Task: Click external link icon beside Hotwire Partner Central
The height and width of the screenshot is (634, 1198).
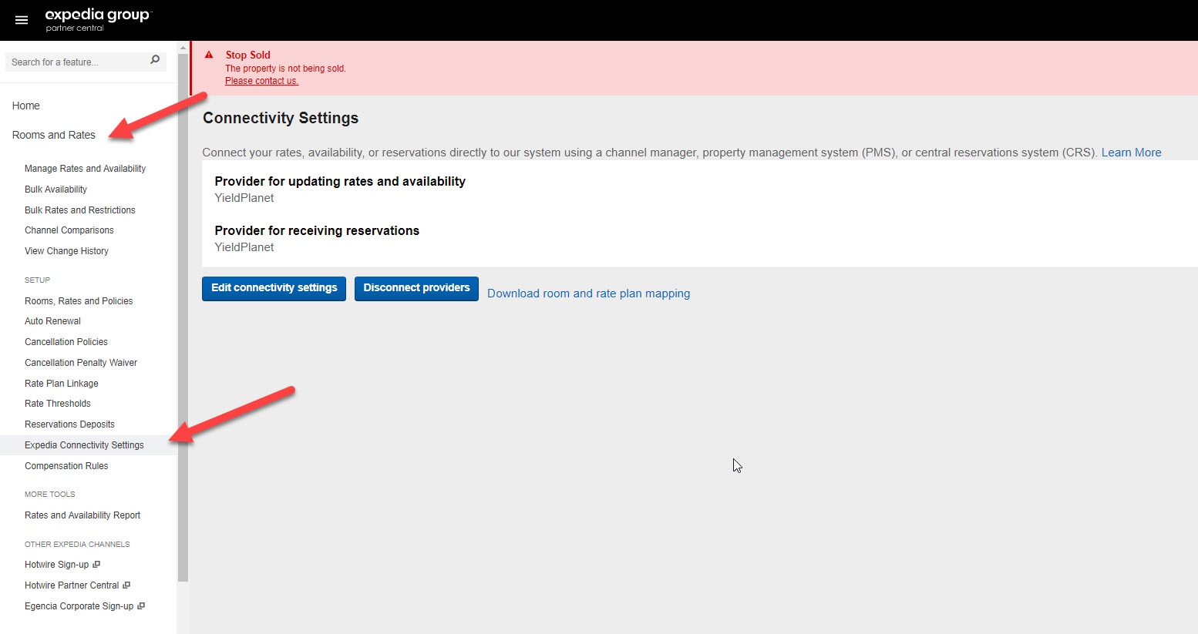Action: 126,585
